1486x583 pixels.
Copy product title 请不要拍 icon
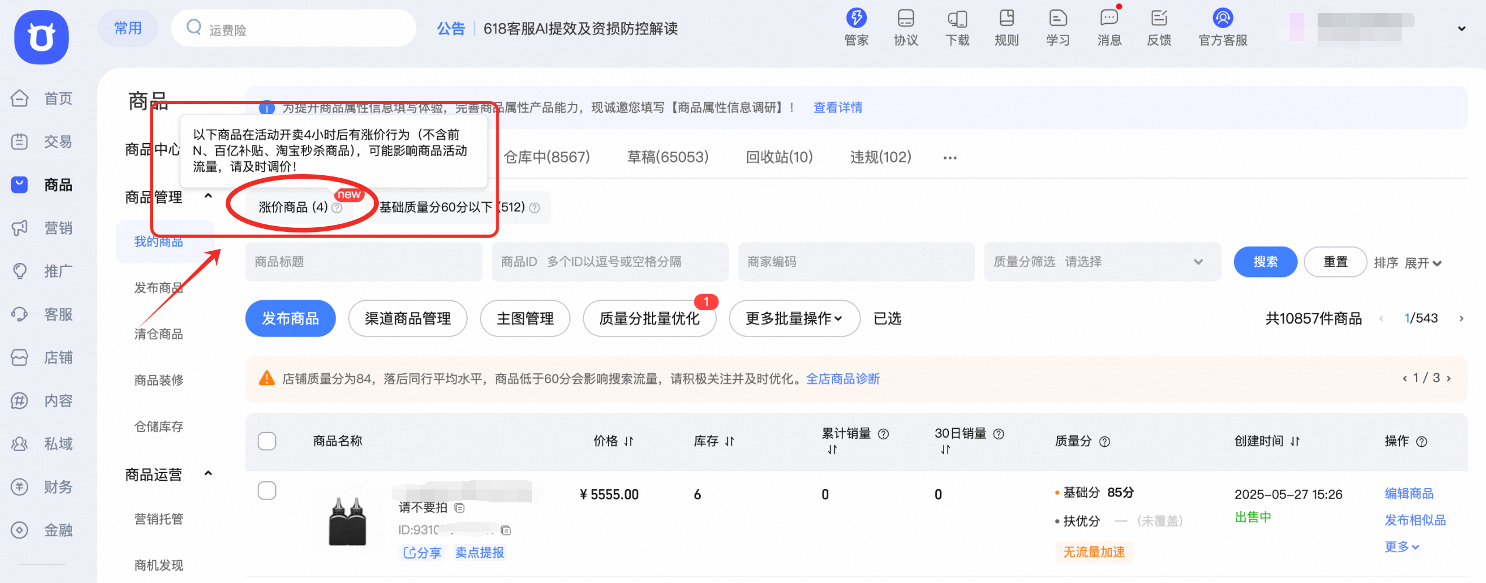(x=459, y=508)
